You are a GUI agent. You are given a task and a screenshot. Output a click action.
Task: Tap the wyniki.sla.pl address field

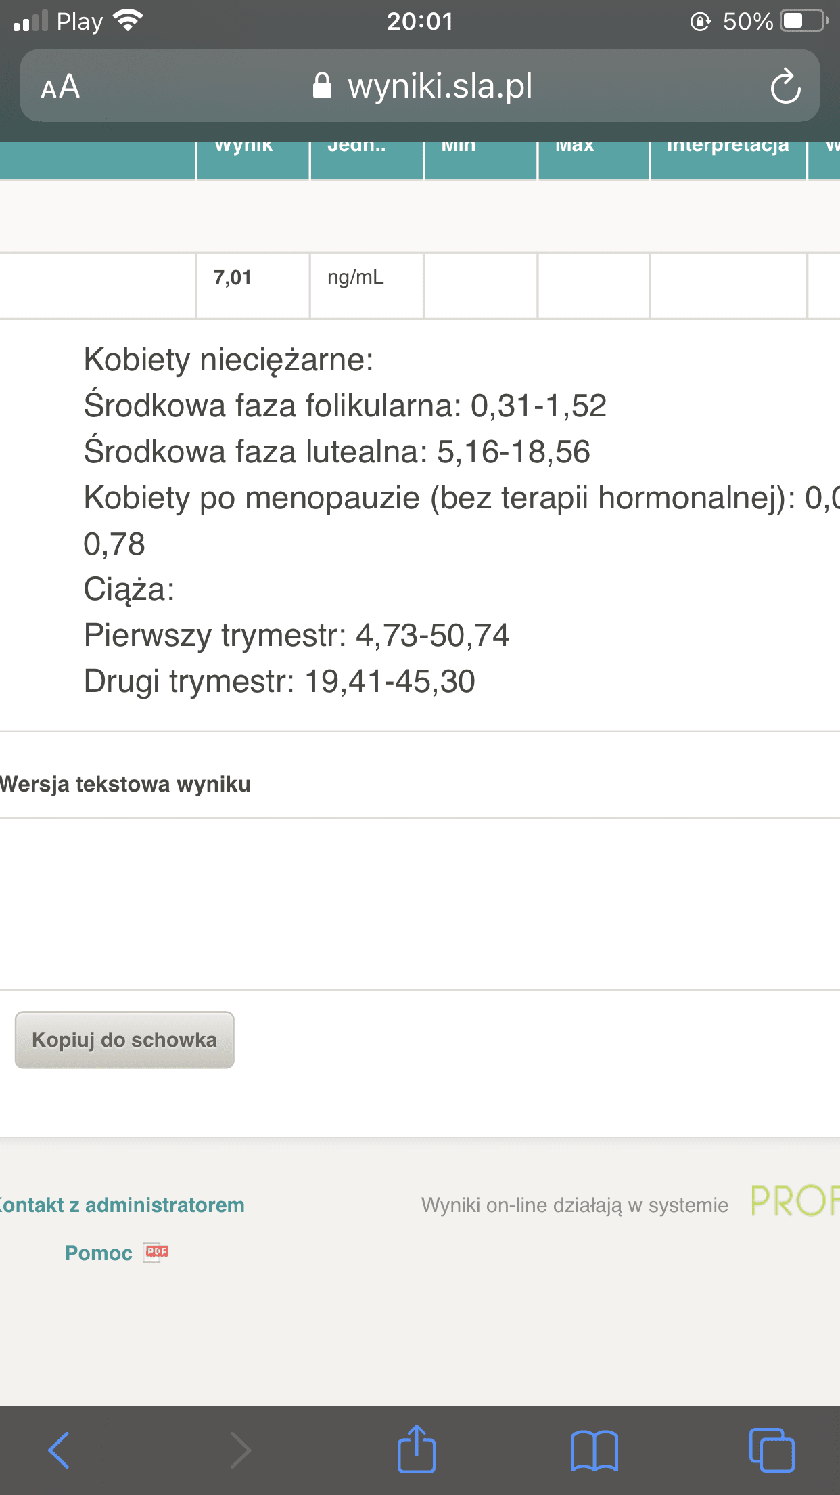pyautogui.click(x=440, y=87)
